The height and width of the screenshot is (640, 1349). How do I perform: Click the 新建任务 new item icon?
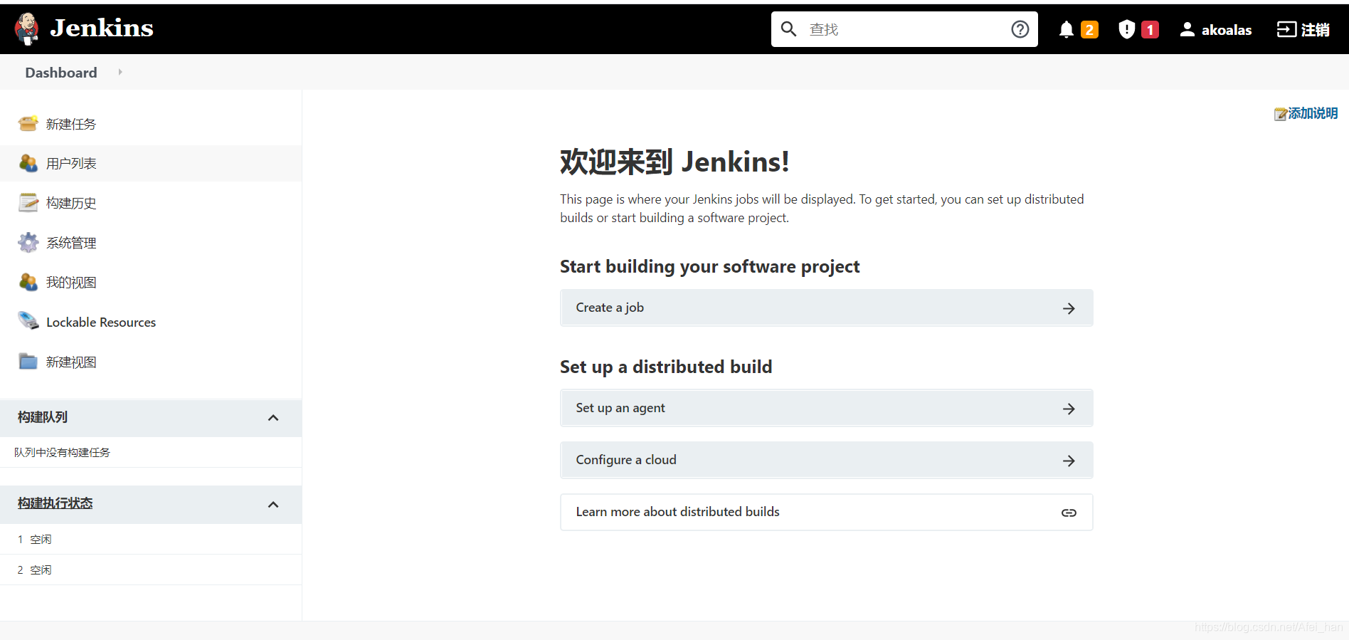pos(28,124)
